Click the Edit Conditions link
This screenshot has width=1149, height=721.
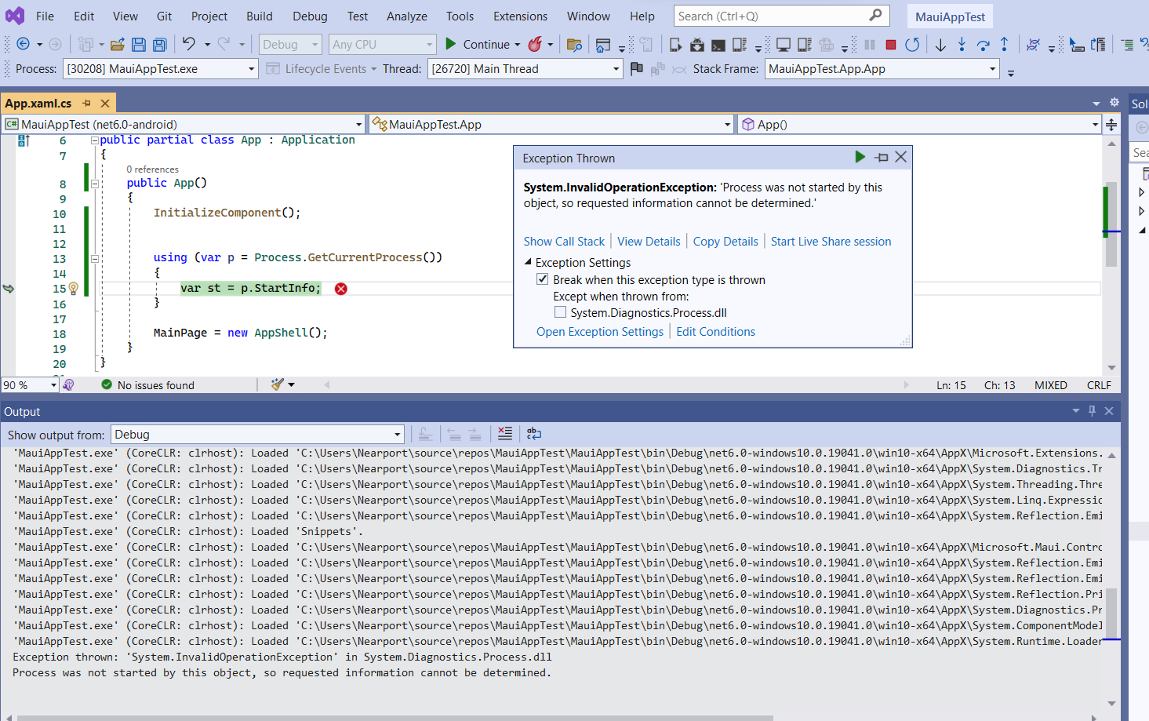coord(715,332)
